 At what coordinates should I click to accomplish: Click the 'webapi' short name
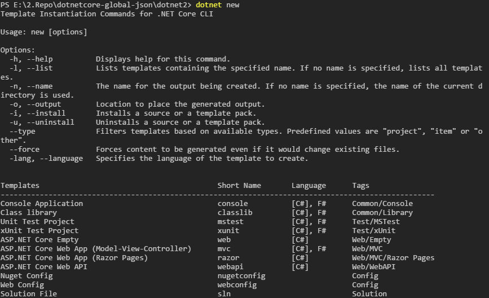coord(231,267)
